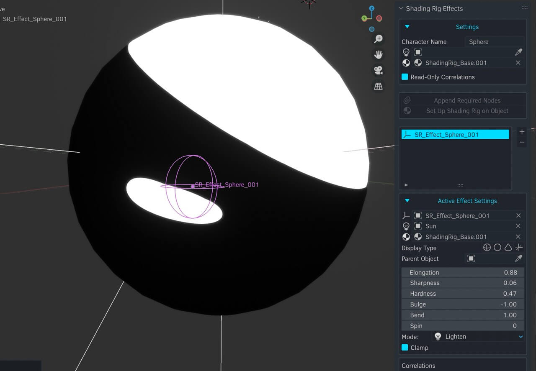
Task: Set Display Type to cone icon
Action: click(508, 248)
